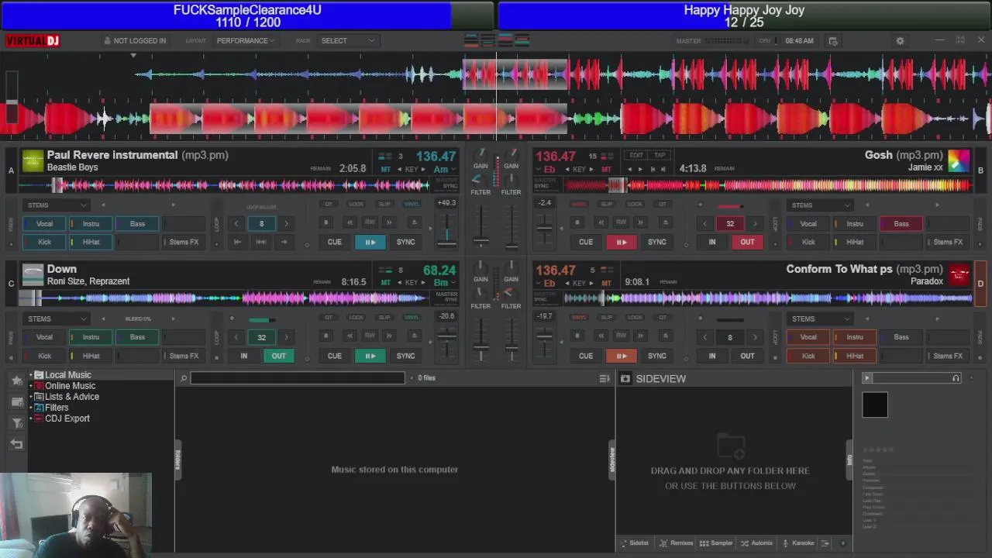Click the headphones icon in info panel
The height and width of the screenshot is (558, 992).
click(956, 378)
